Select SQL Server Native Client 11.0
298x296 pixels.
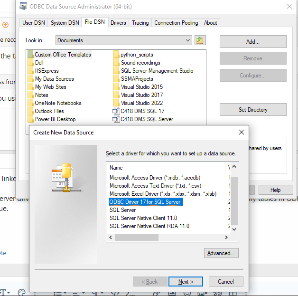pyautogui.click(x=143, y=218)
